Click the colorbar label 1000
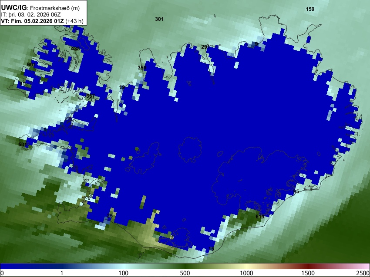 (x=246, y=273)
